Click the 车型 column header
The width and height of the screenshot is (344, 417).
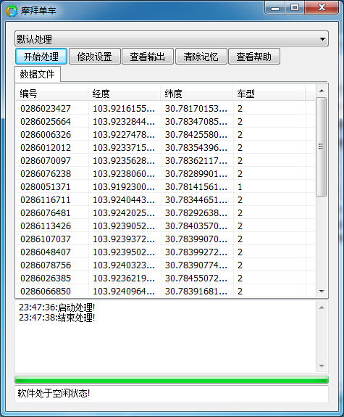(269, 94)
